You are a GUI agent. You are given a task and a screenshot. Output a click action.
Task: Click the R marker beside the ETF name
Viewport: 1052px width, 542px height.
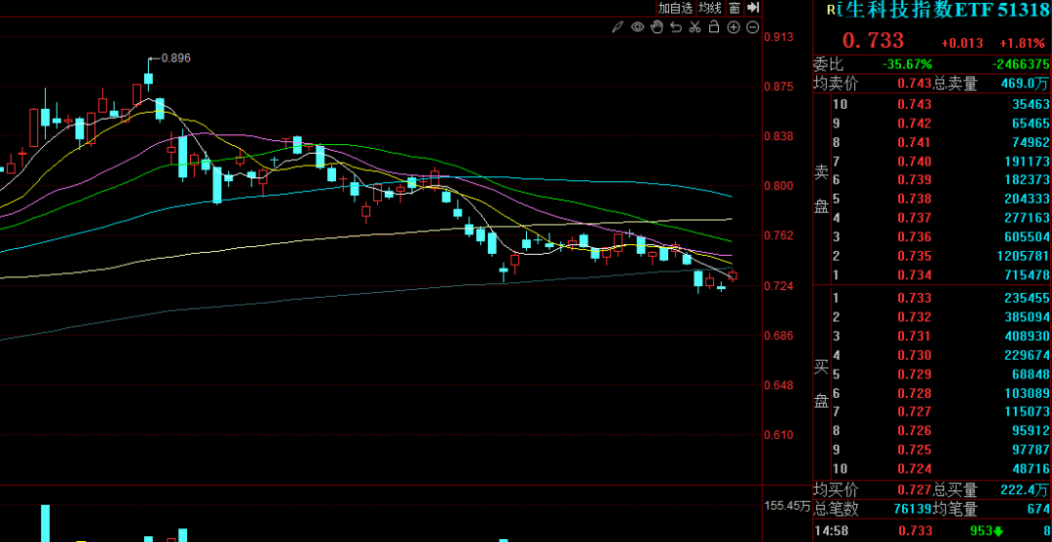[831, 10]
